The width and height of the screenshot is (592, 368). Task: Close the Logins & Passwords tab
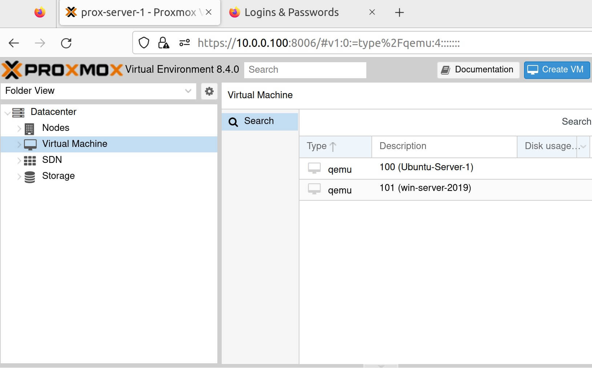(372, 12)
